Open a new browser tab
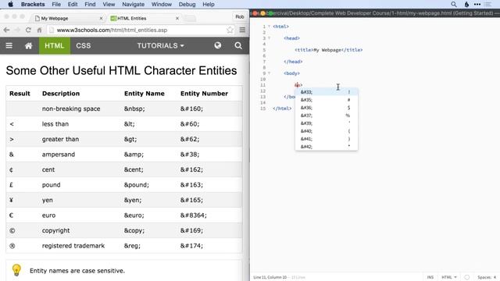Image resolution: width=500 pixels, height=281 pixels. pos(190,19)
